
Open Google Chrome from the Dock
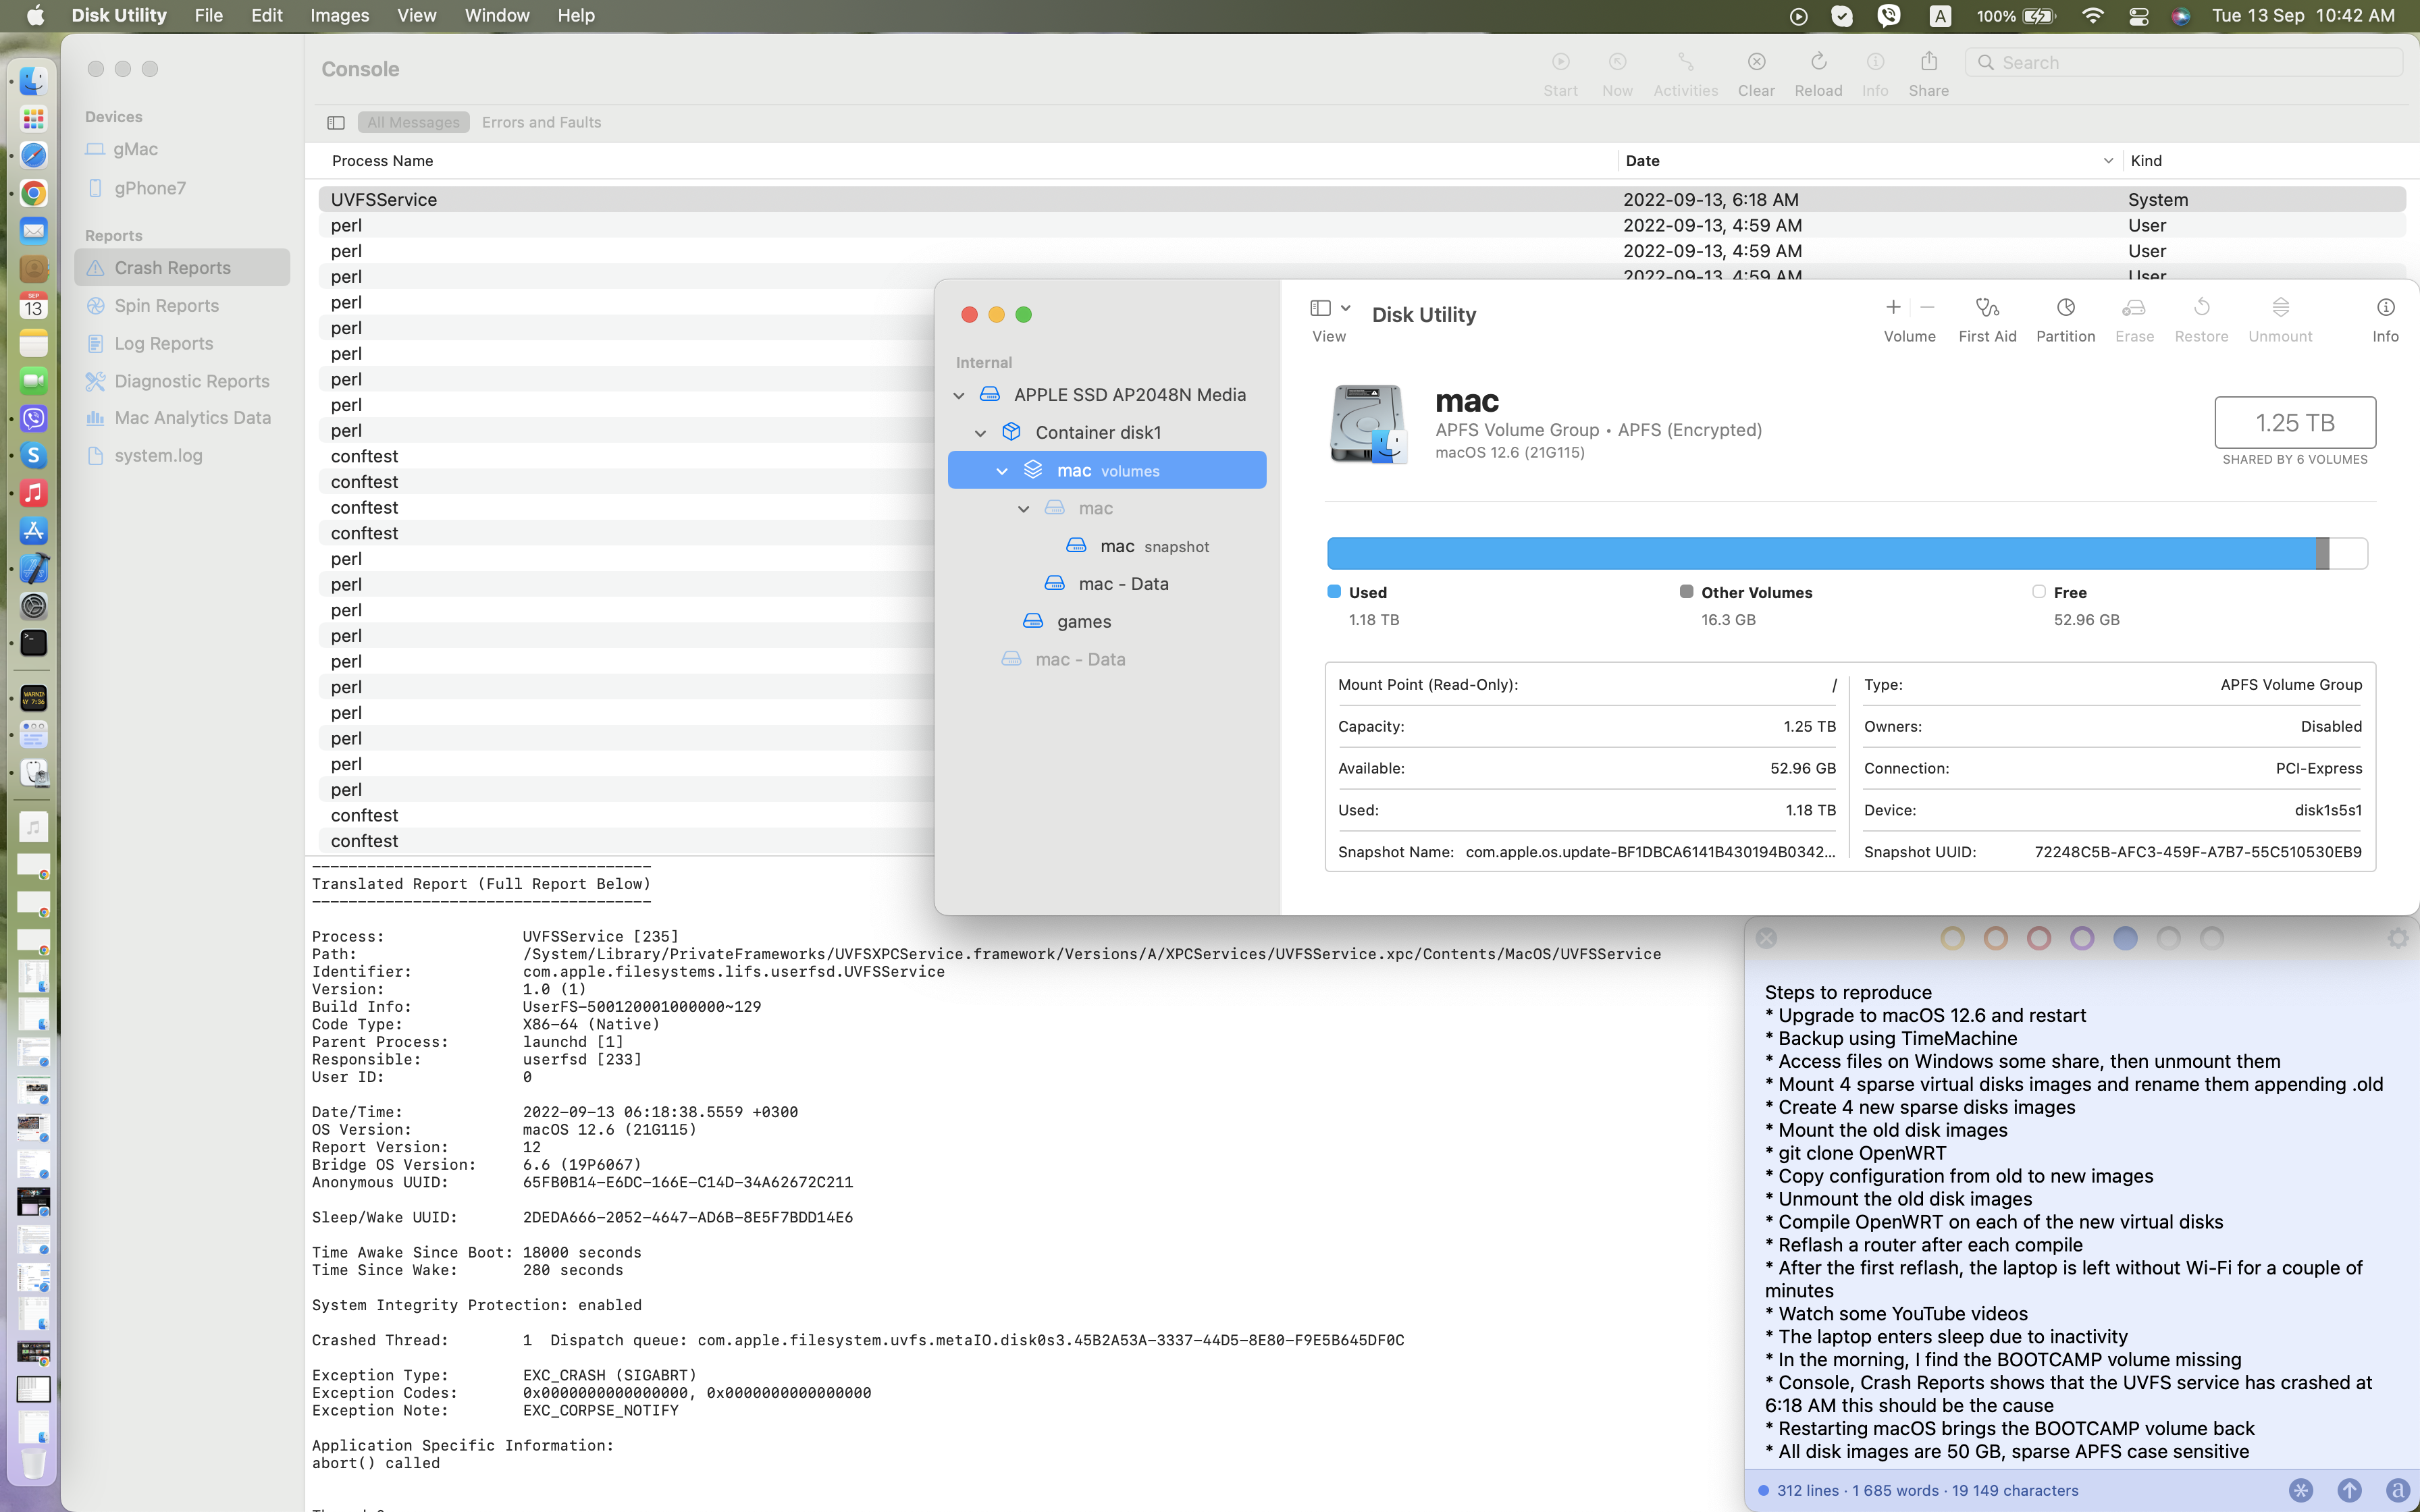(x=33, y=193)
